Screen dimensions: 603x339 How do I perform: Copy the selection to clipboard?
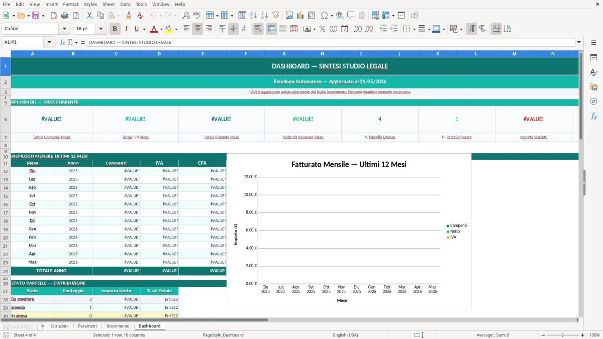tap(100, 16)
